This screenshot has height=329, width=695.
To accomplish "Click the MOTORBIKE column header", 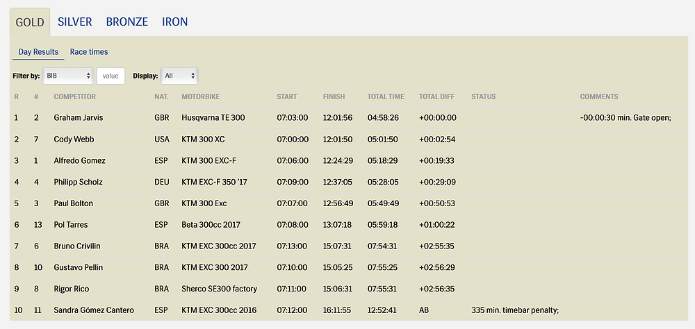I will click(200, 96).
